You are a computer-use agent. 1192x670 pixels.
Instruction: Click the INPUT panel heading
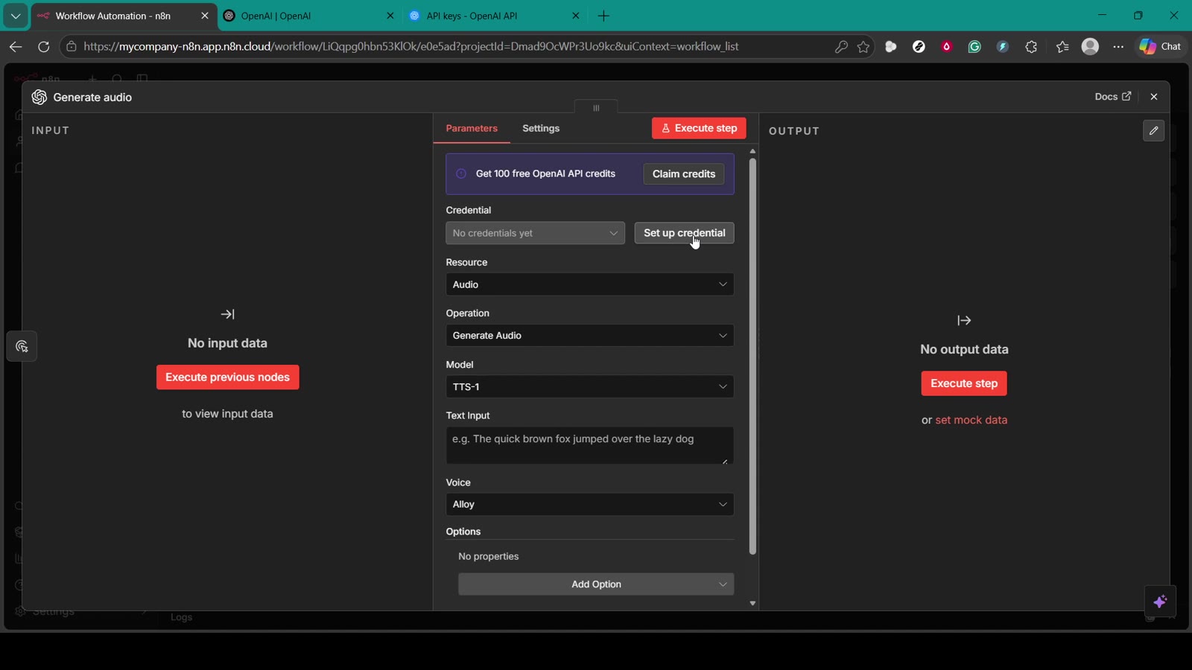(51, 130)
